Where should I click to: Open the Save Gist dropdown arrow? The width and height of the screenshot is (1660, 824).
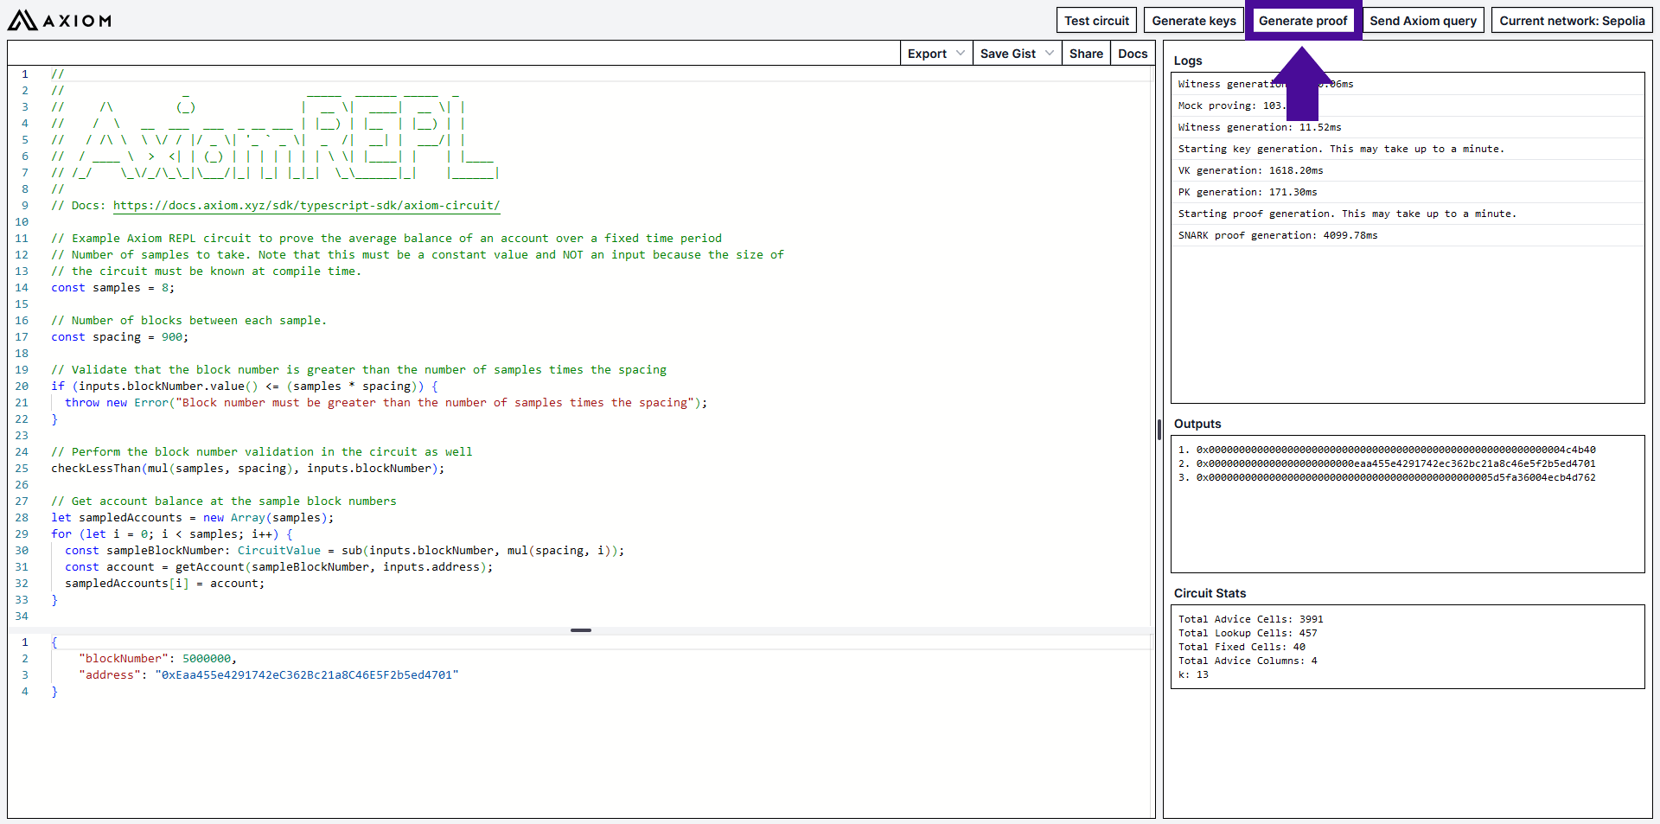pyautogui.click(x=1050, y=54)
